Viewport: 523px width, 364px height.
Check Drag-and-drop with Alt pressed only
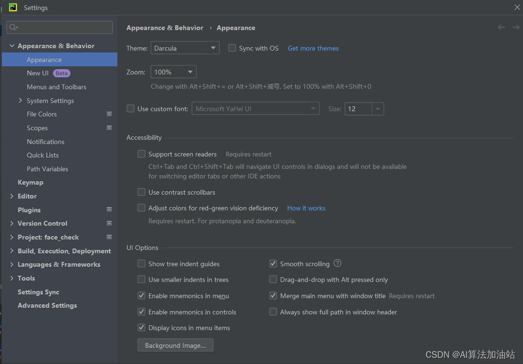(x=273, y=280)
